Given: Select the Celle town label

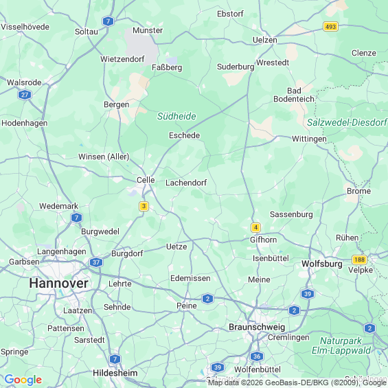Looking at the screenshot, I should 146,180.
